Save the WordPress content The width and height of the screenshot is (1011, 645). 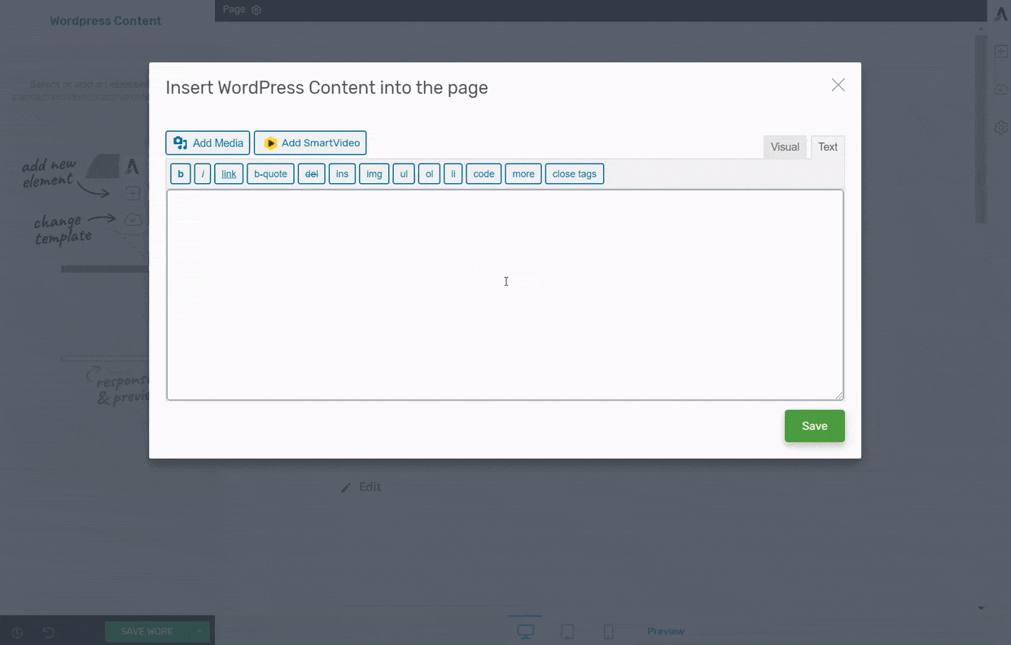tap(815, 426)
